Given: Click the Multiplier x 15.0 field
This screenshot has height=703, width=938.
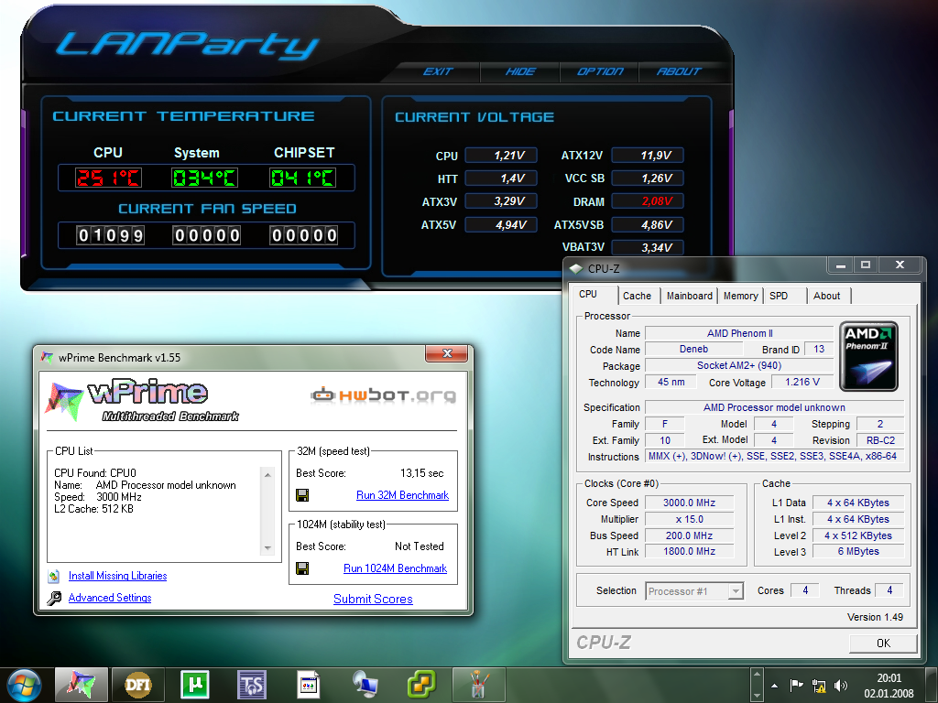Looking at the screenshot, I should pos(689,520).
